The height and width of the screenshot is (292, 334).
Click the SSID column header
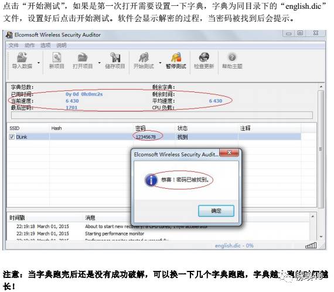point(15,128)
